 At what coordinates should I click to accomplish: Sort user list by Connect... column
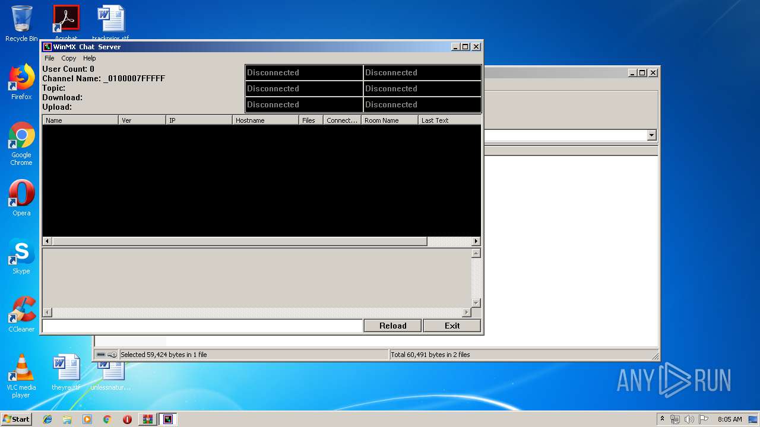click(x=342, y=120)
